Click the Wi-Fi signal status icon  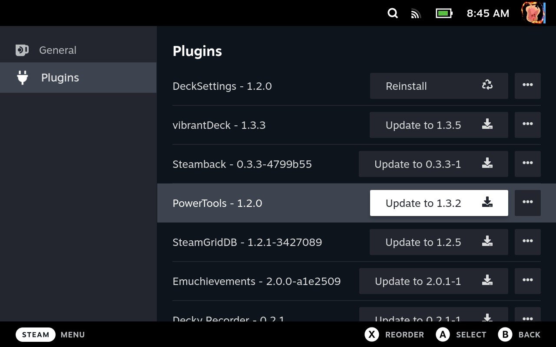[x=416, y=14]
